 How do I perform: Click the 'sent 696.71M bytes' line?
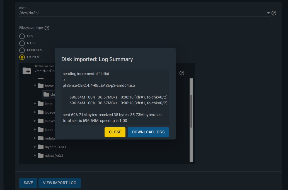pyautogui.click(x=112, y=115)
